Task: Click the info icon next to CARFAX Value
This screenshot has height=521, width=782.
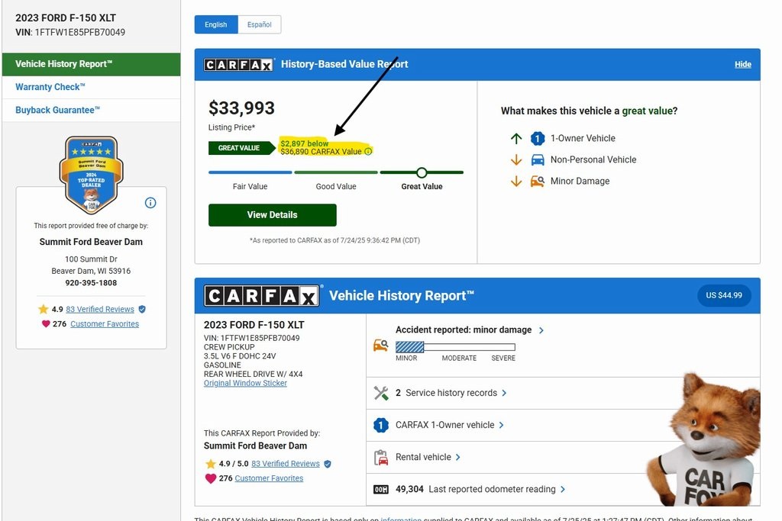Action: click(x=368, y=152)
